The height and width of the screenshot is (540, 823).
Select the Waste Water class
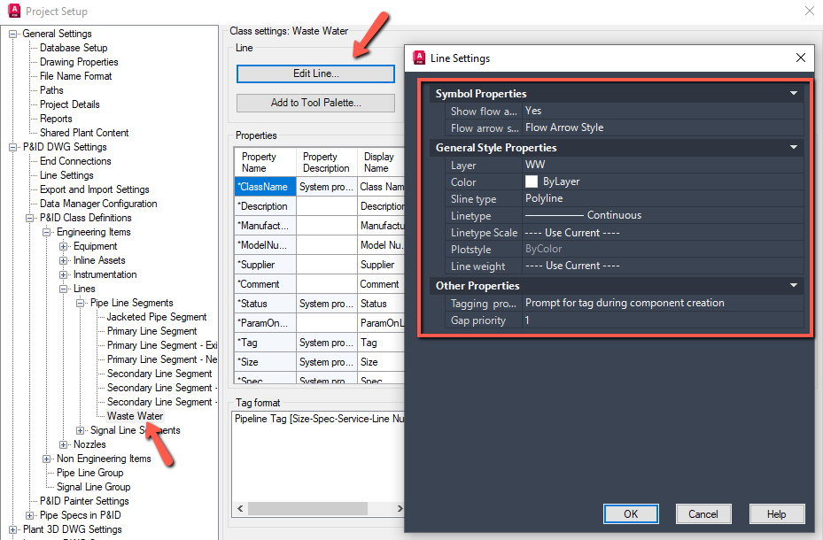tap(135, 416)
